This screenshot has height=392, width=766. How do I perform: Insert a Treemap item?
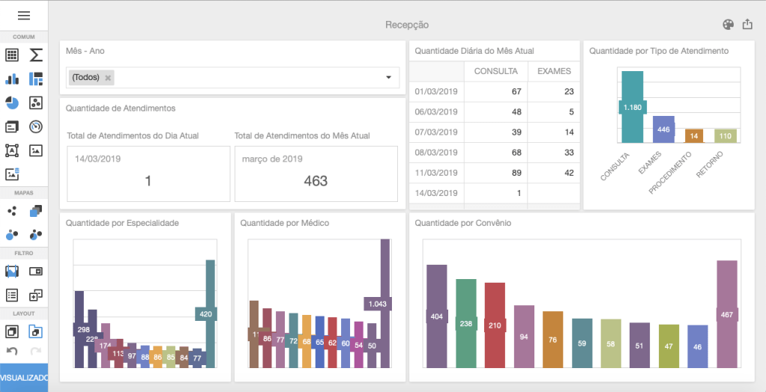(x=36, y=79)
